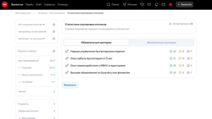Open favorites heart icon
Image resolution: width=212 pixels, height=119 pixels.
pyautogui.click(x=149, y=4)
